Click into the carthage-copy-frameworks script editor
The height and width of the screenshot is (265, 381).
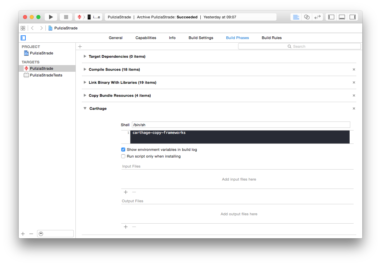click(x=240, y=137)
